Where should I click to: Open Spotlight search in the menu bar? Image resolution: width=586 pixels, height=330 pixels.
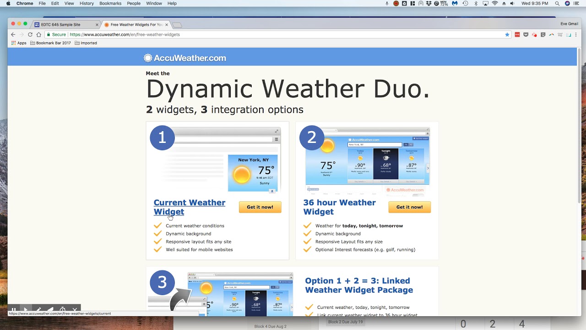click(557, 3)
